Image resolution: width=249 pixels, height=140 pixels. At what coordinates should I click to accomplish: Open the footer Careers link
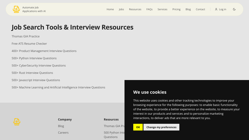tap(63, 132)
